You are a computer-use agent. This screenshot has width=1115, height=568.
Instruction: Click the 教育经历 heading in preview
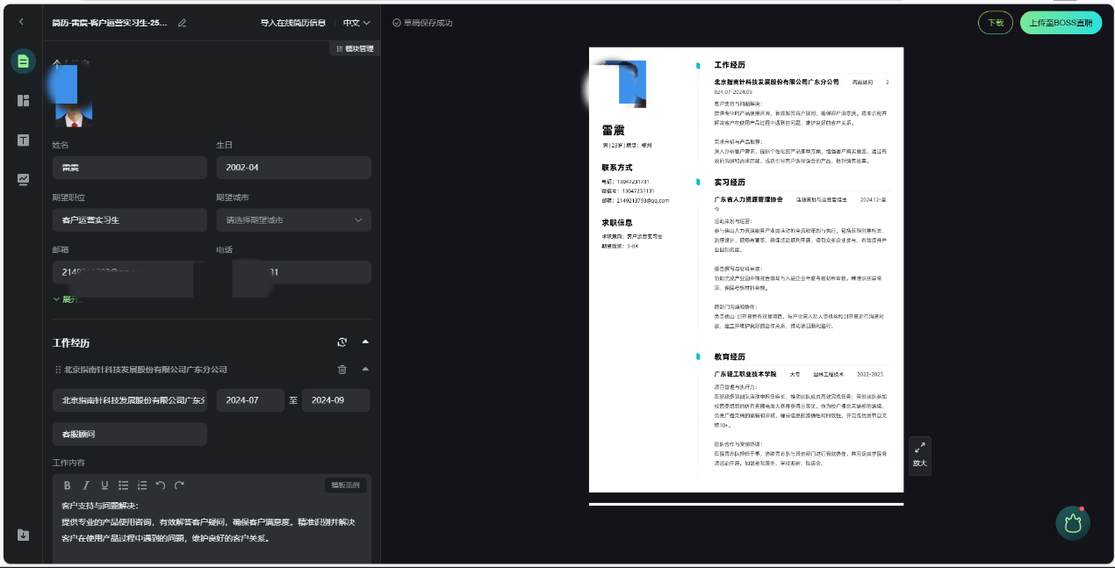[x=730, y=357]
